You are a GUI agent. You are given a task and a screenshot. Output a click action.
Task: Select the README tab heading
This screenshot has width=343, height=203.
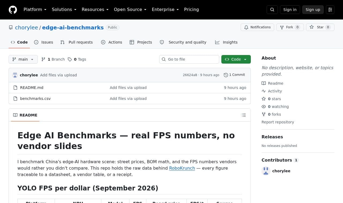pos(25,115)
